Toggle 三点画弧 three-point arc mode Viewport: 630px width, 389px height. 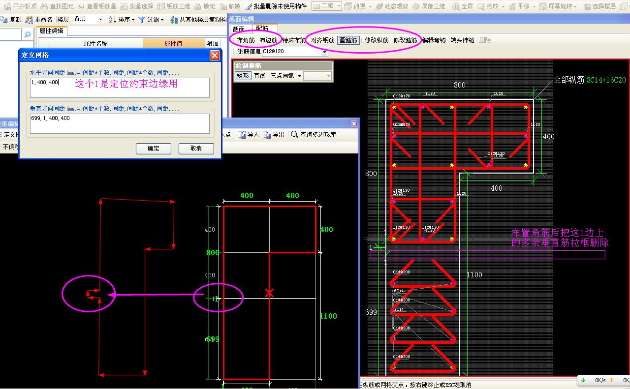pos(282,76)
